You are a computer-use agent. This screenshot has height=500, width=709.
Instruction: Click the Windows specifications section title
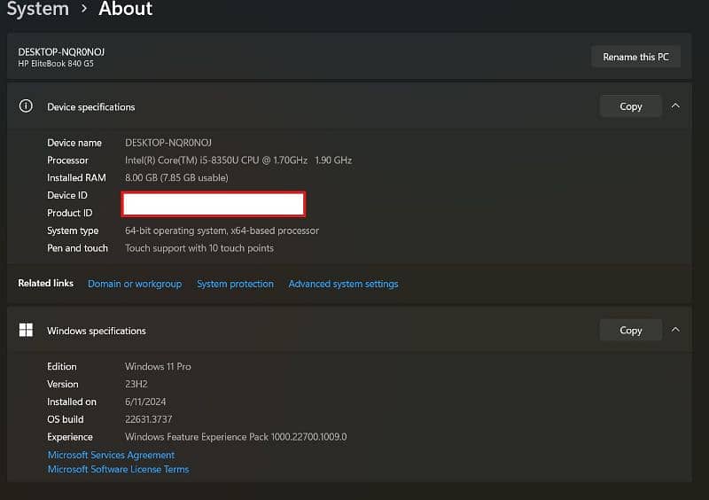point(97,331)
